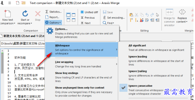This screenshot has height=100, width=195.
Task: Click line 3 text 软件功能
Action: tap(20, 58)
